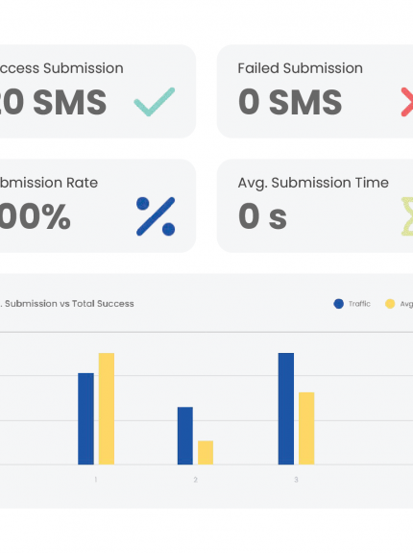Select the Success Submission card
The width and height of the screenshot is (413, 553).
[98, 91]
